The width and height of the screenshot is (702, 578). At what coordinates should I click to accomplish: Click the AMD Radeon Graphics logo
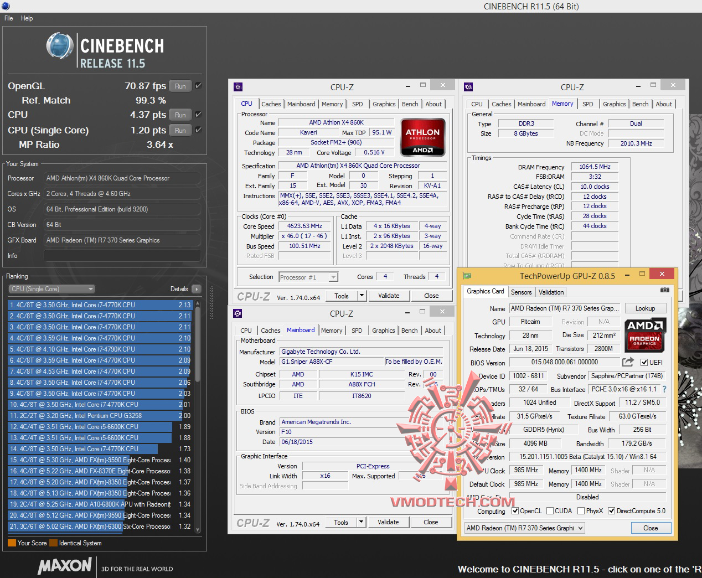pos(645,336)
